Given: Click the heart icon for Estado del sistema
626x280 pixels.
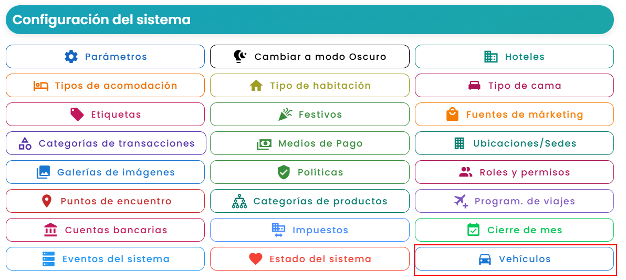Looking at the screenshot, I should click(x=256, y=259).
